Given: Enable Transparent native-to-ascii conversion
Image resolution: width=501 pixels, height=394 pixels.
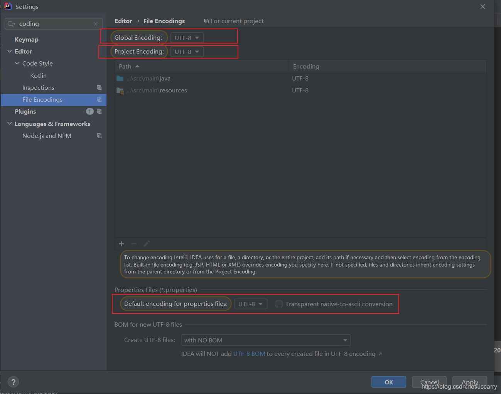Looking at the screenshot, I should click(x=279, y=304).
